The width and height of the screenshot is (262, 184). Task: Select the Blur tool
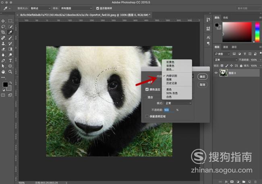(3, 55)
